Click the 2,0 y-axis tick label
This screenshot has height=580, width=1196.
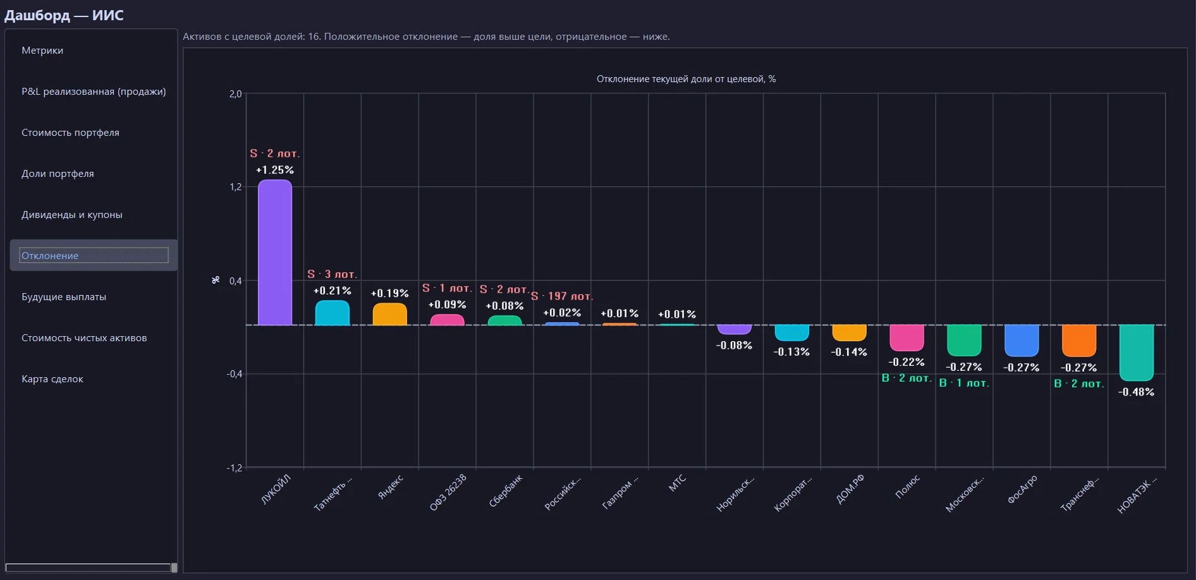pos(235,94)
